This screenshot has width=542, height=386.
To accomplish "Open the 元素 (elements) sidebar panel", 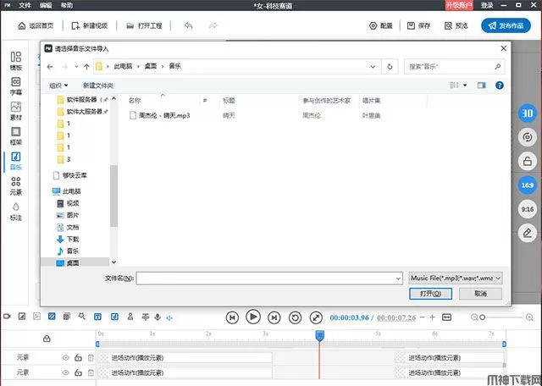I will (15, 185).
